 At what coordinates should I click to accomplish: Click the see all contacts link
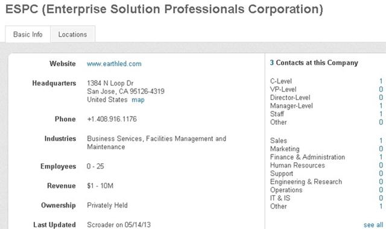click(x=373, y=225)
